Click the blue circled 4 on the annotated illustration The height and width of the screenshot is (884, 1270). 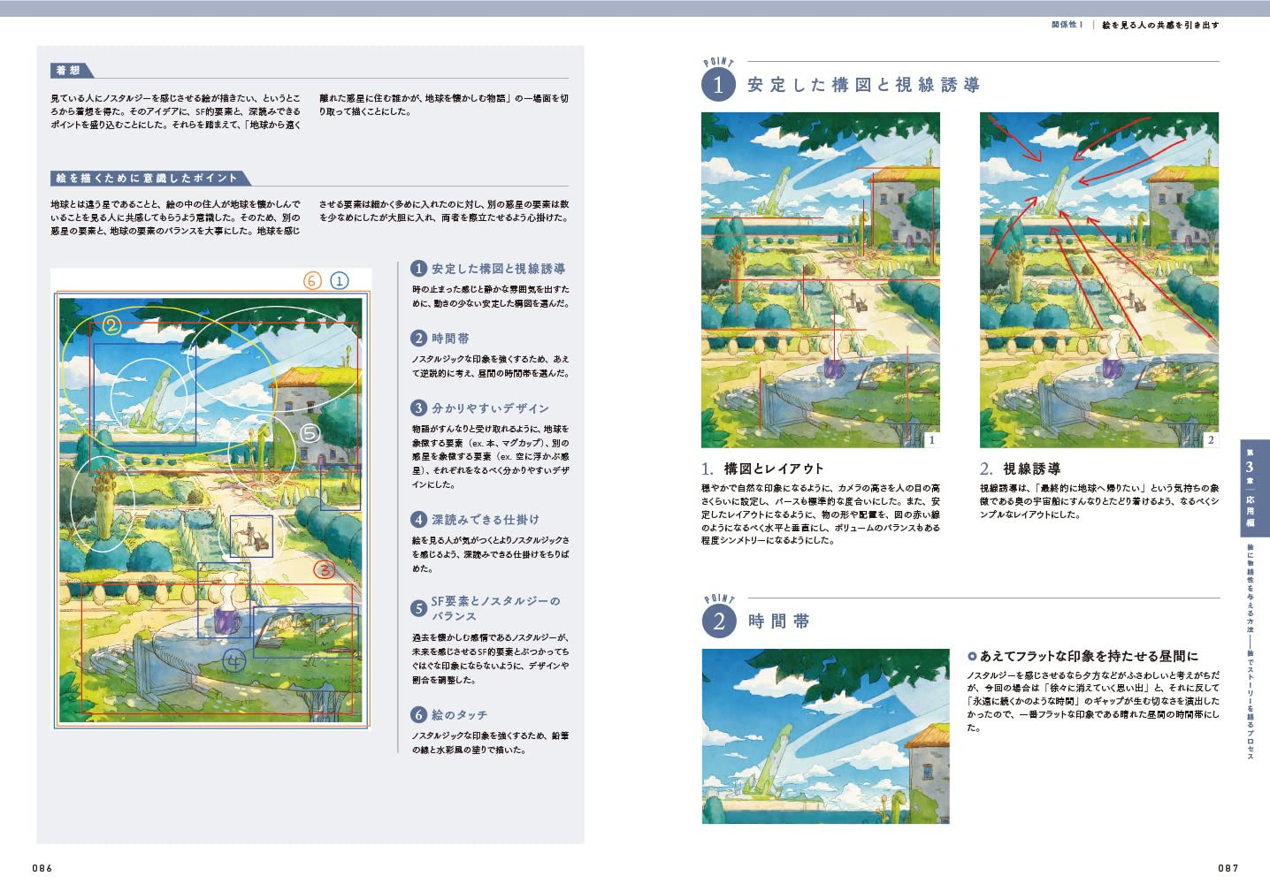point(233,659)
